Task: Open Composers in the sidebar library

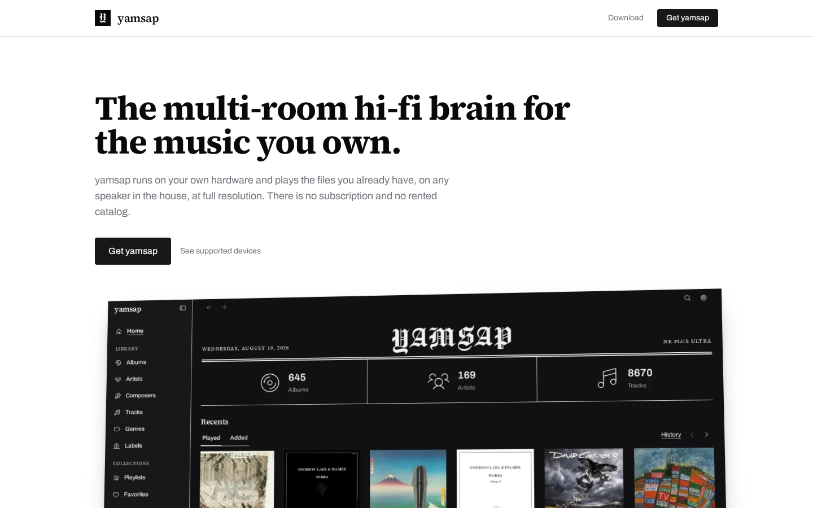Action: [141, 396]
